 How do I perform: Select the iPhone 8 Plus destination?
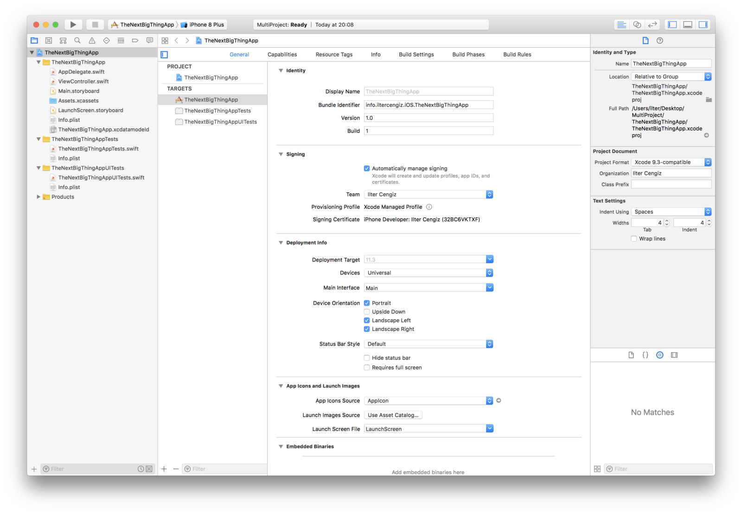pos(203,25)
